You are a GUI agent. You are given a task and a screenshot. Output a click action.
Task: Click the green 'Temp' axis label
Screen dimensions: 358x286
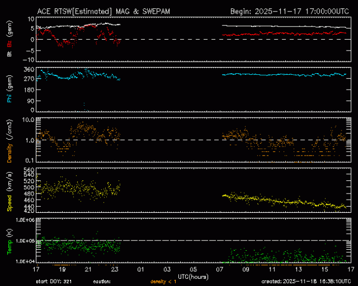(9, 248)
